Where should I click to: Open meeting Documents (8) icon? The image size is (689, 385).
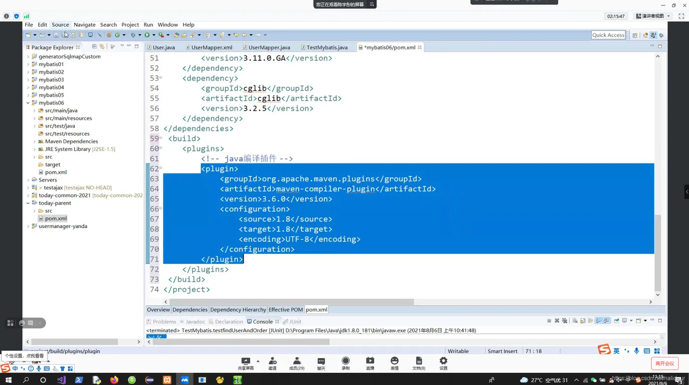[419, 363]
